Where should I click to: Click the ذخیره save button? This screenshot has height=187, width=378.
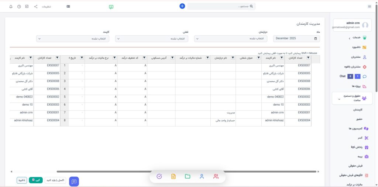(22, 180)
